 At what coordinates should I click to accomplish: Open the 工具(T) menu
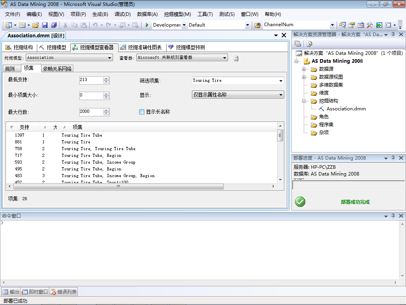[x=205, y=14]
